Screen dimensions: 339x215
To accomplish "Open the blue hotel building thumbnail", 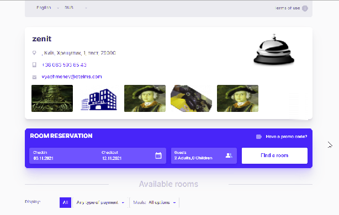I will pyautogui.click(x=98, y=99).
